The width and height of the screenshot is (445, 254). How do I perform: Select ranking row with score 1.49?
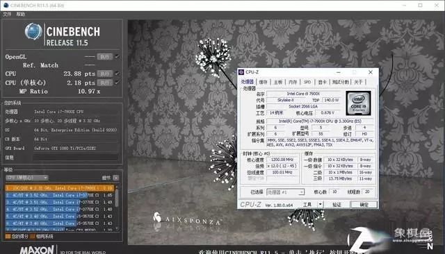(x=60, y=202)
